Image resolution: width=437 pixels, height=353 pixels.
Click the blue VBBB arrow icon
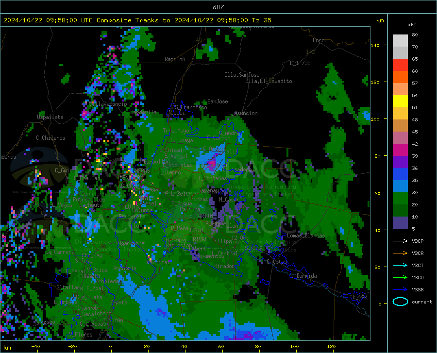tap(400, 290)
